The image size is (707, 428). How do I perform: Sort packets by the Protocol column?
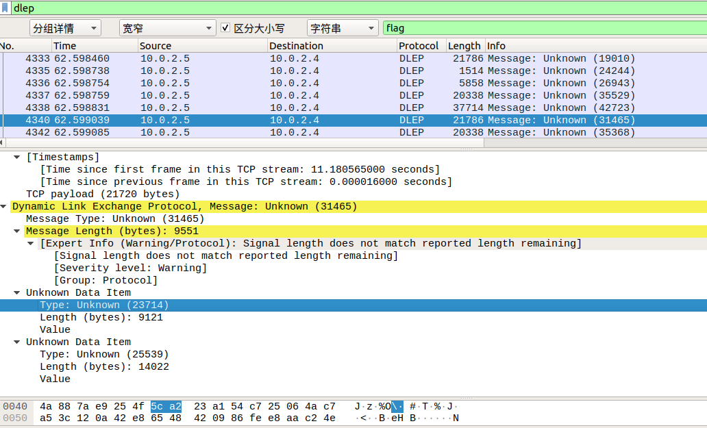pos(419,45)
